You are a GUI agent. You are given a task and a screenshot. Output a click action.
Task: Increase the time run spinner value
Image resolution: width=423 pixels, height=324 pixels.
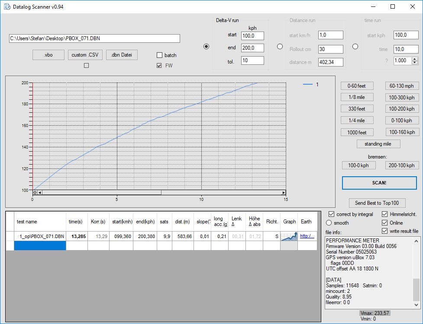pyautogui.click(x=415, y=59)
